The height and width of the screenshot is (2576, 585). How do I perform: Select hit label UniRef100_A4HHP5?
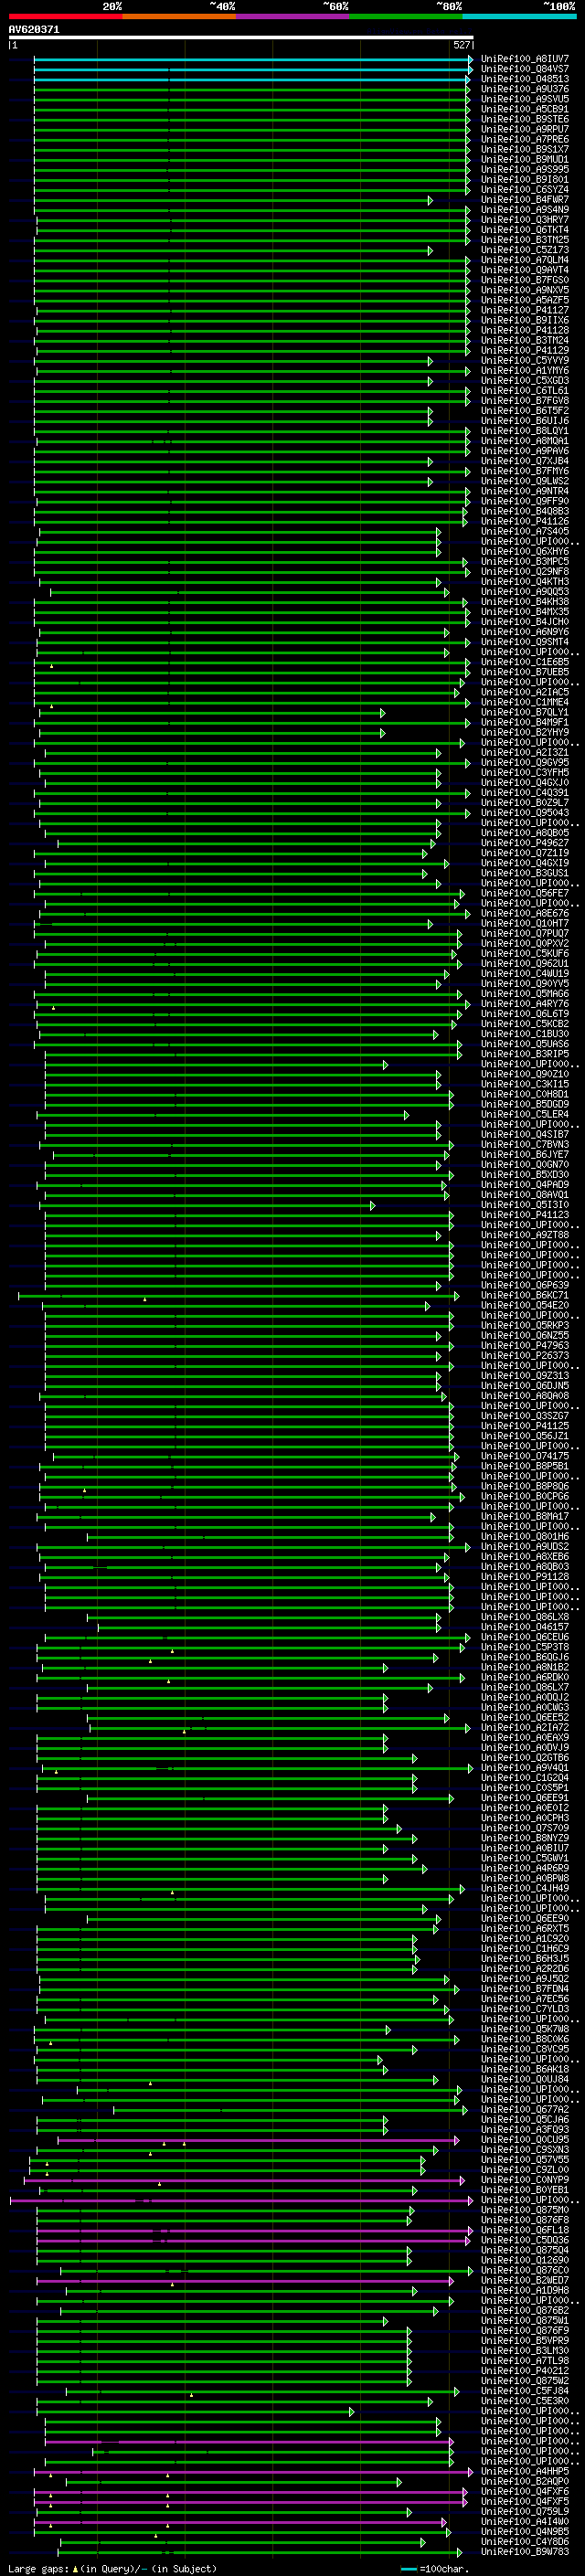pos(525,2471)
